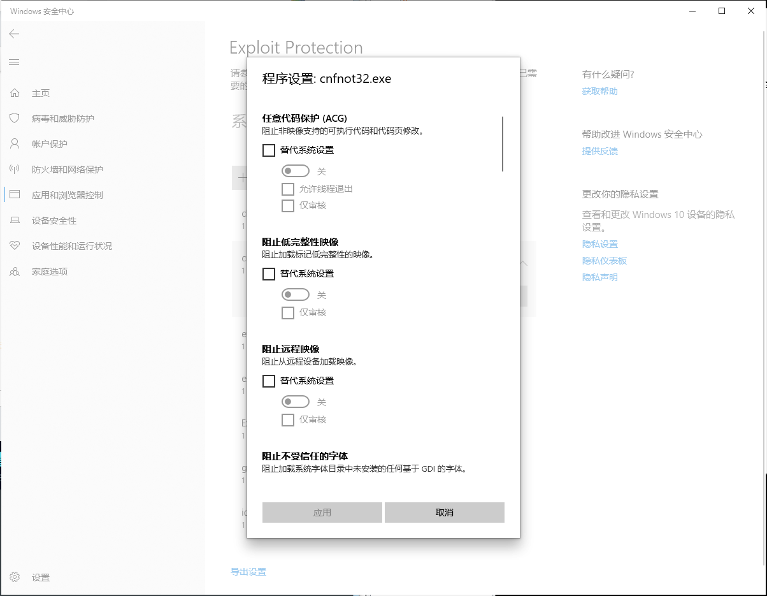Click the 程序设置: cnfnot32.exe dialog title

327,79
